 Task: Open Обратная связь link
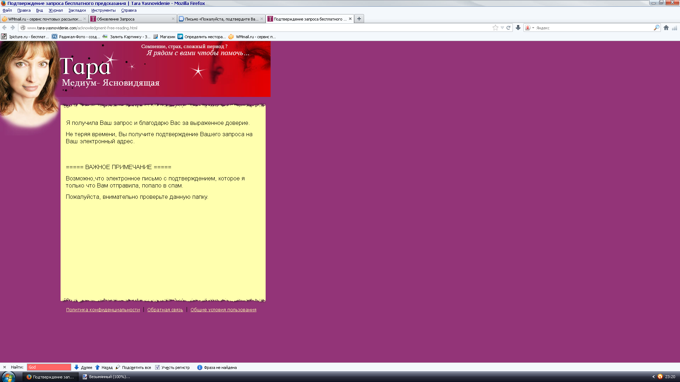coord(165,310)
